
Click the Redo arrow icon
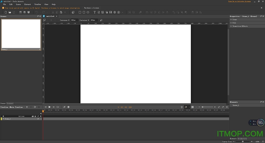tap(43, 12)
